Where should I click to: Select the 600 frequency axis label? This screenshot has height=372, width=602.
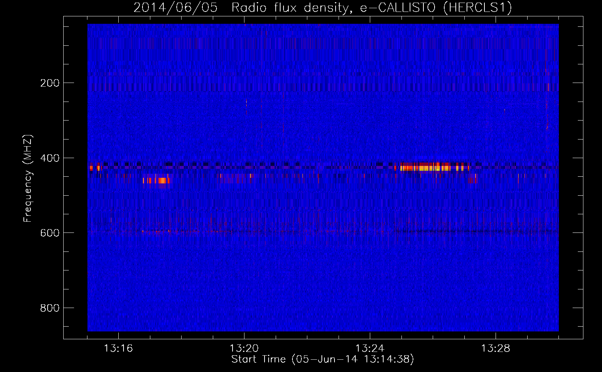tap(50, 233)
